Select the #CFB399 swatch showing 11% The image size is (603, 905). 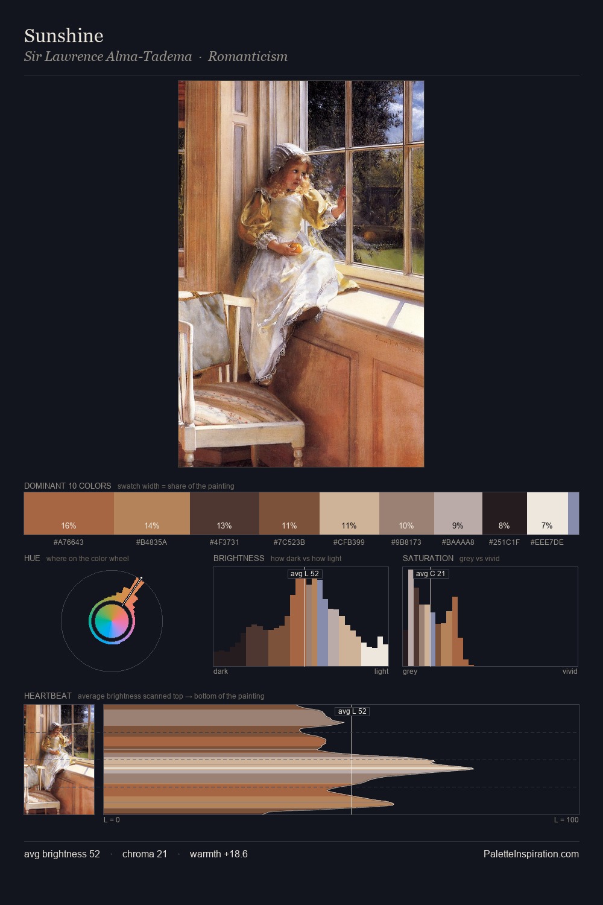pyautogui.click(x=349, y=513)
